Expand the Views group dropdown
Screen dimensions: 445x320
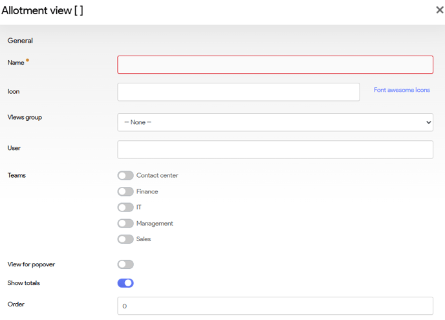275,122
